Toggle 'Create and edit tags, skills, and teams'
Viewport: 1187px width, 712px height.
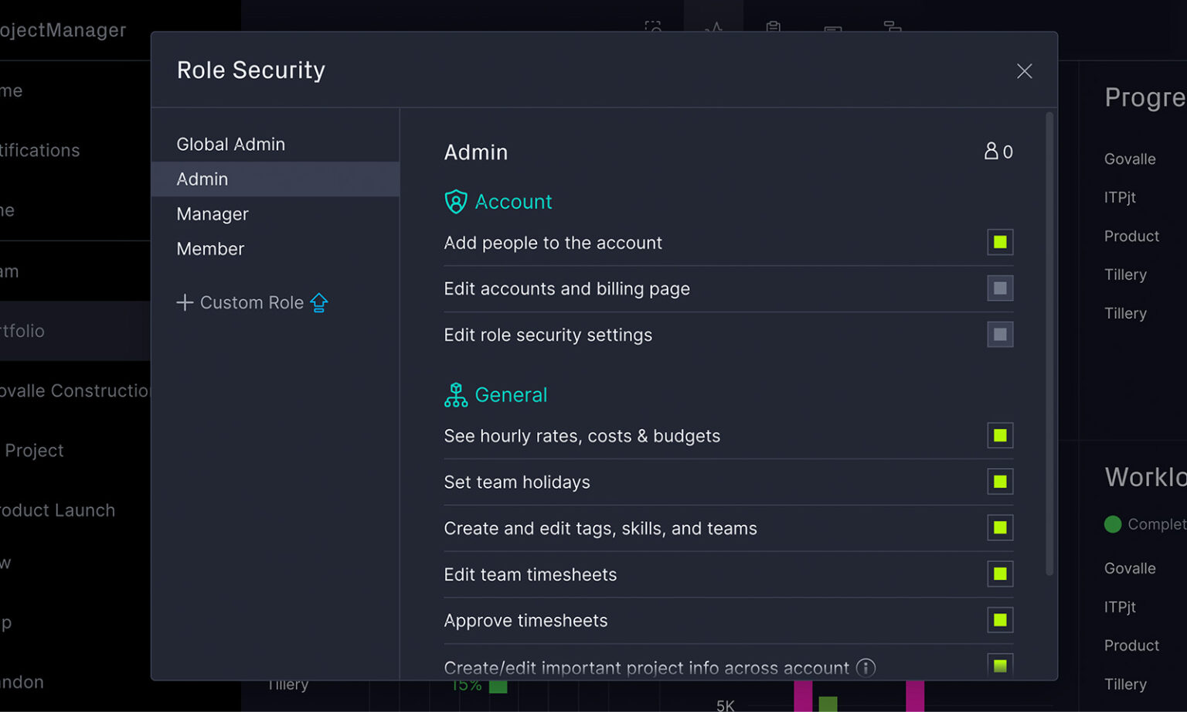pos(1000,528)
